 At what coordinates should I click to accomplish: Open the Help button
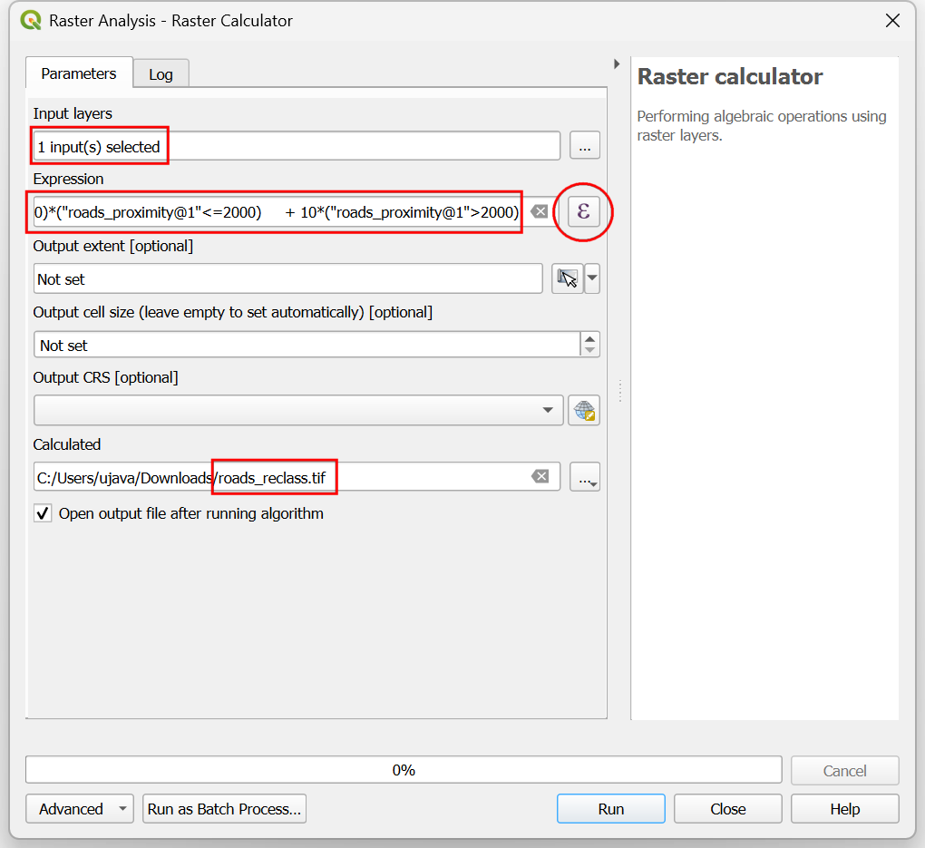coord(844,809)
